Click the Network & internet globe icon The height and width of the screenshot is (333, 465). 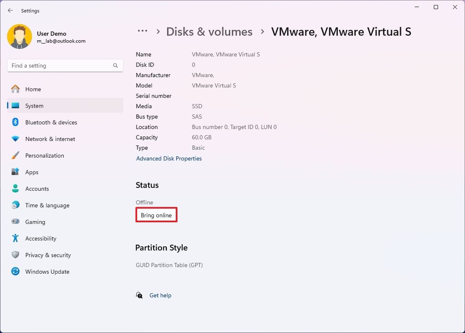(15, 139)
